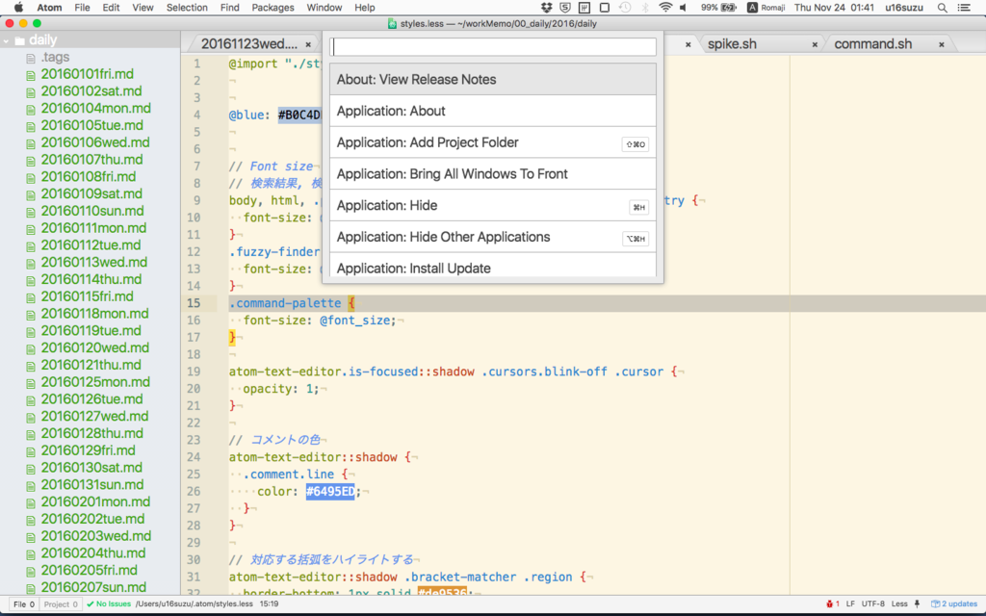Click the volume icon in menu bar
986x616 pixels.
pyautogui.click(x=684, y=8)
